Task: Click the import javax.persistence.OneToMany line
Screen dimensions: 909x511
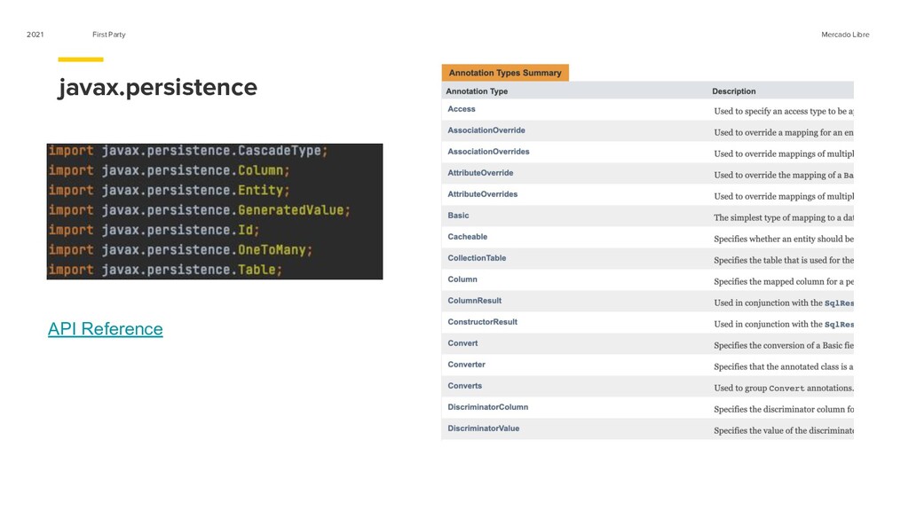Action: coord(180,249)
